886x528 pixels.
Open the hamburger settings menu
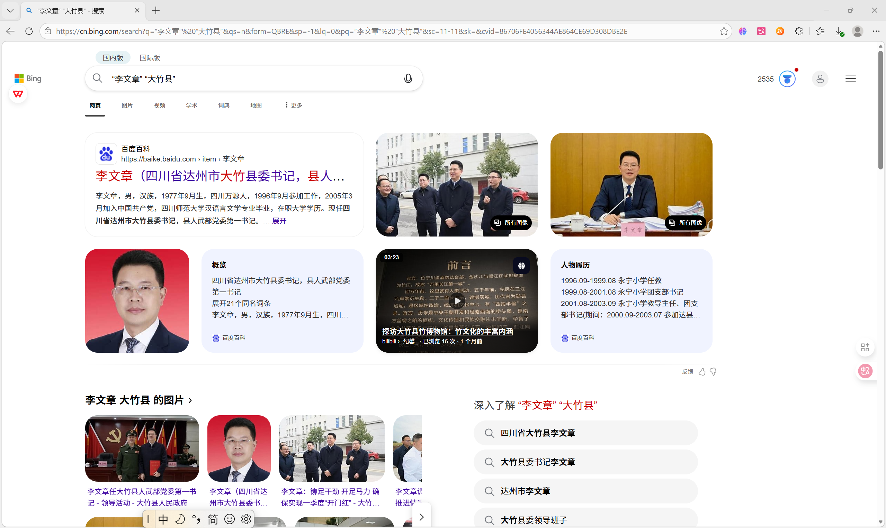pos(850,78)
